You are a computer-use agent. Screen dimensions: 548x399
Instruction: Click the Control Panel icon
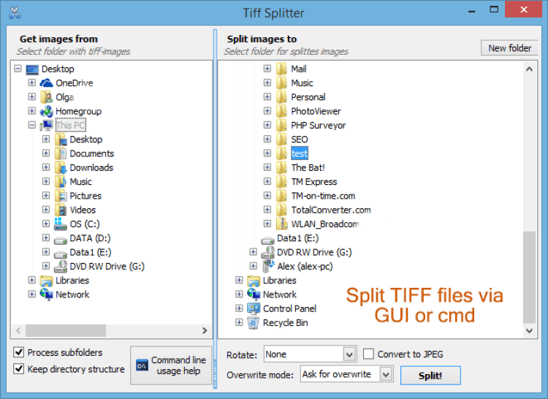(254, 308)
